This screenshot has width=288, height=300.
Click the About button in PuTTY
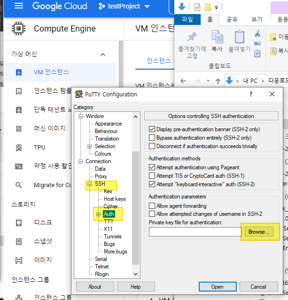(x=95, y=287)
